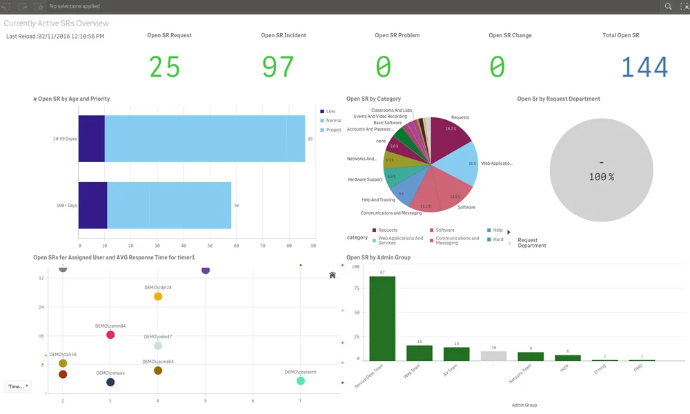Clear all selections icon in toolbar
Viewport: 690px width, 414px height.
[39, 6]
